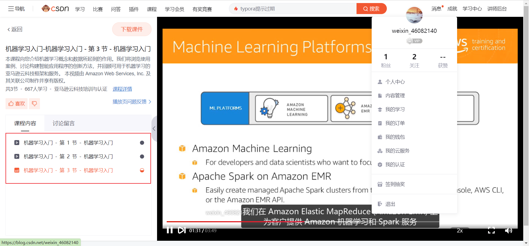Mute the video volume
Screen dimensions: 529x246
pyautogui.click(x=508, y=230)
